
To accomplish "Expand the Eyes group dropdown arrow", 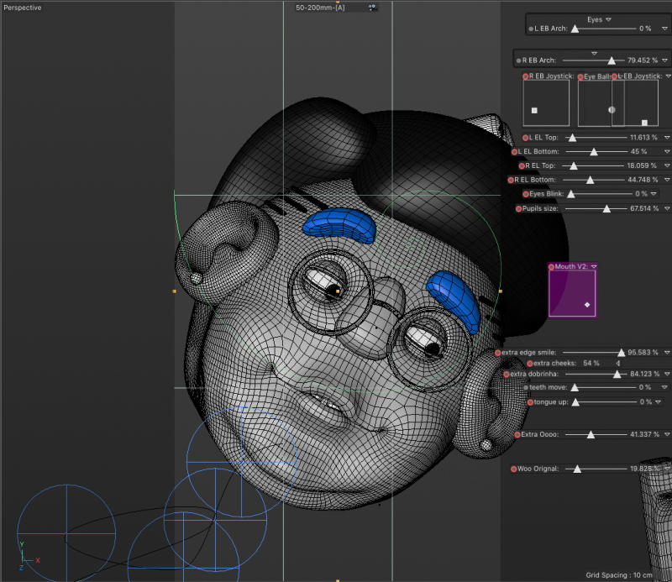I will 608,18.
